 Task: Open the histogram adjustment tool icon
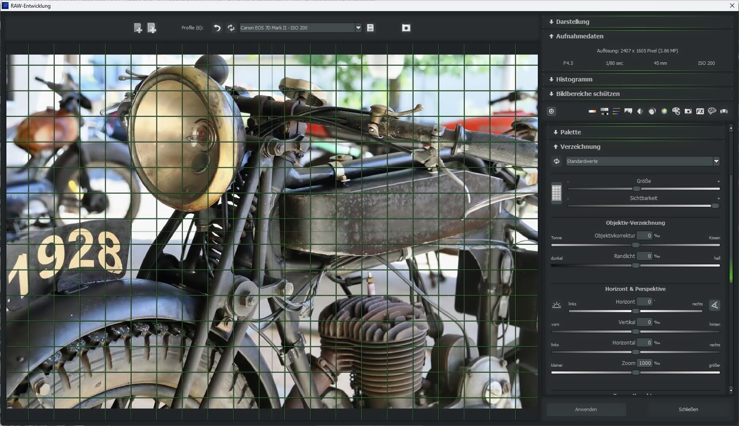[628, 111]
